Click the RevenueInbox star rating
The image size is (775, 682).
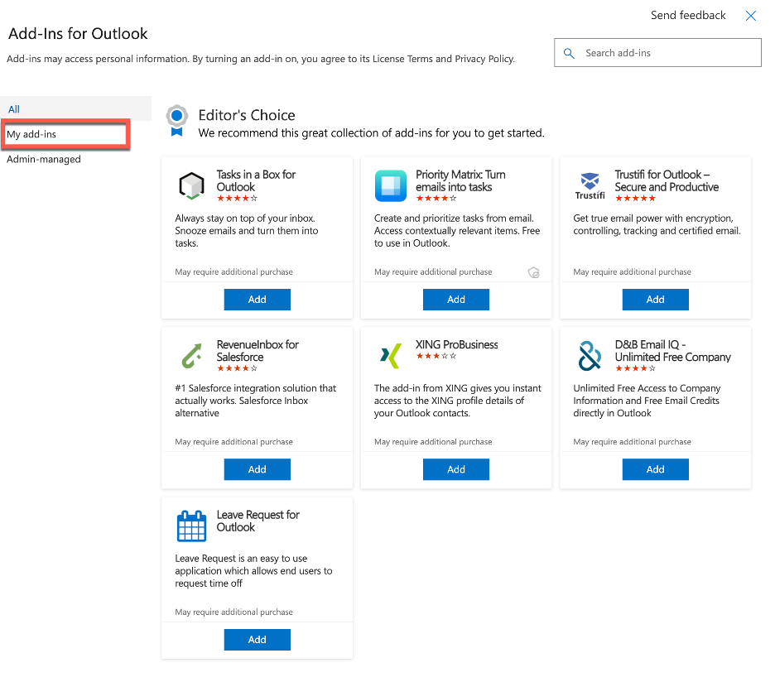tap(238, 368)
